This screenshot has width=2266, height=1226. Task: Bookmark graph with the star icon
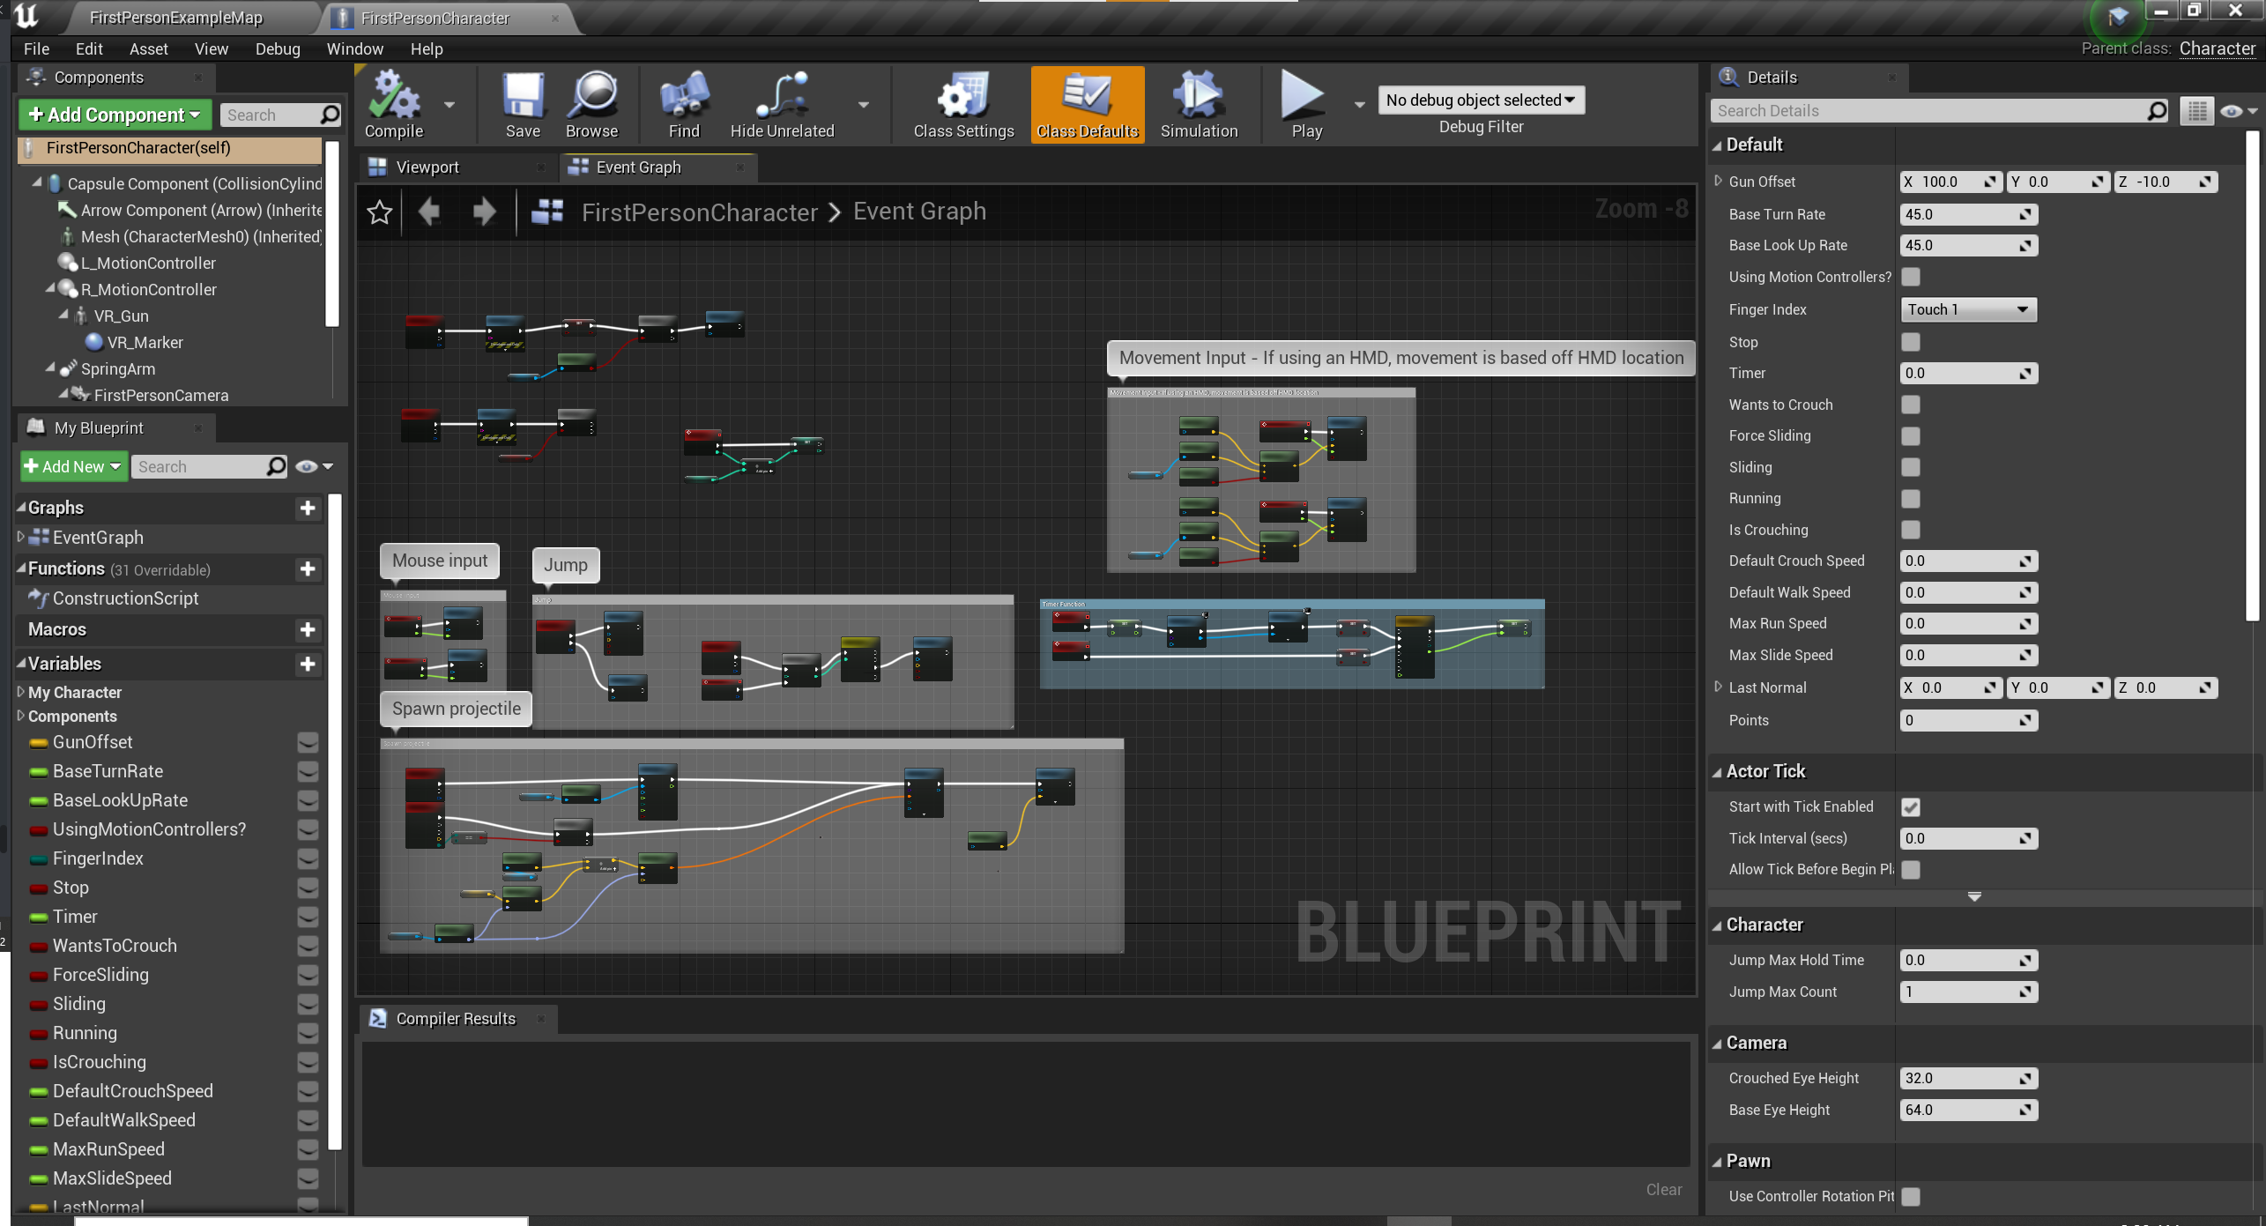pyautogui.click(x=380, y=212)
